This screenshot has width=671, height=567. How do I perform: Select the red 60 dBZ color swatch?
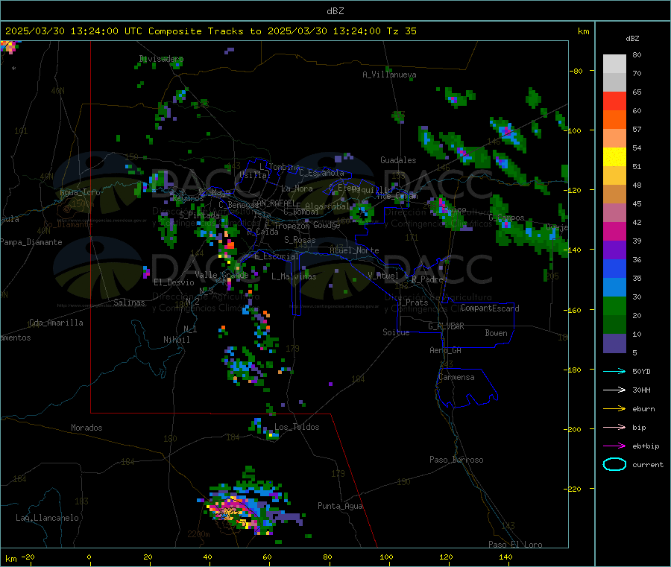pos(614,101)
